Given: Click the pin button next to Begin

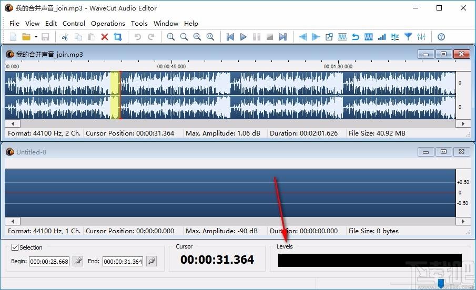Looking at the screenshot, I should click(x=78, y=261).
